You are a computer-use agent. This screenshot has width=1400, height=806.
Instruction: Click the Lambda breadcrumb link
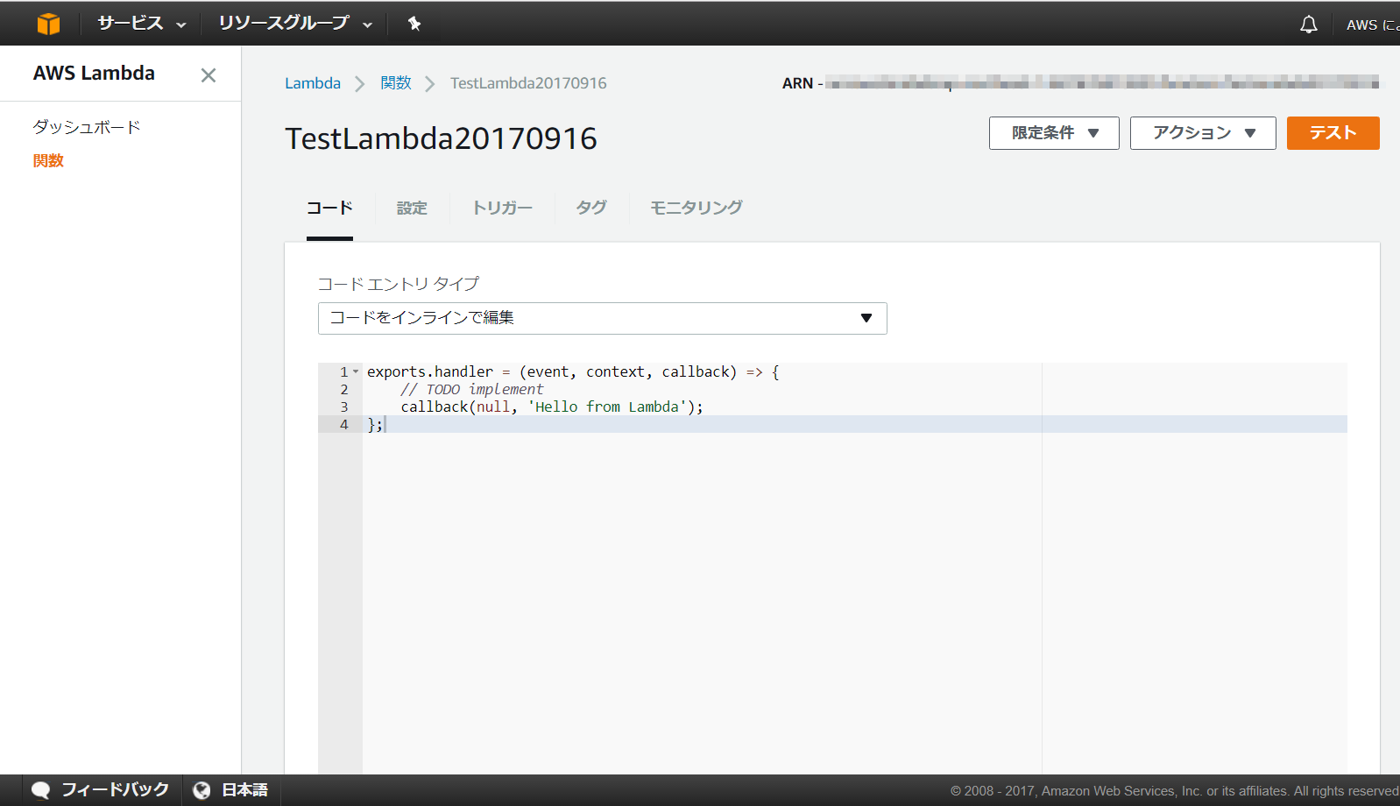[x=313, y=83]
